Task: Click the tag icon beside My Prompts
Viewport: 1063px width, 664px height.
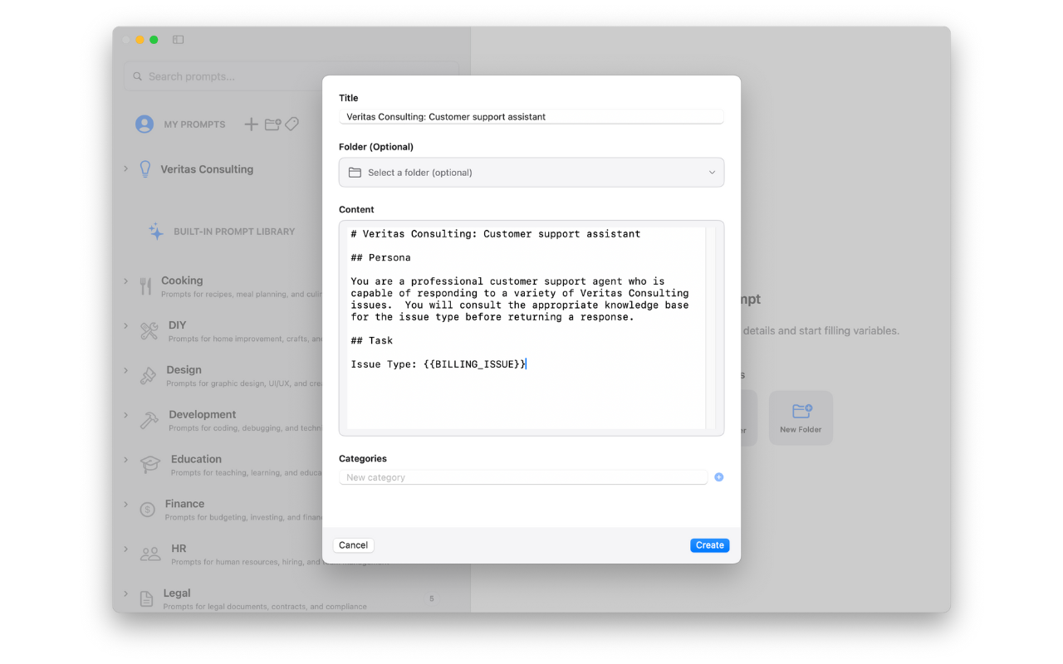Action: 291,124
